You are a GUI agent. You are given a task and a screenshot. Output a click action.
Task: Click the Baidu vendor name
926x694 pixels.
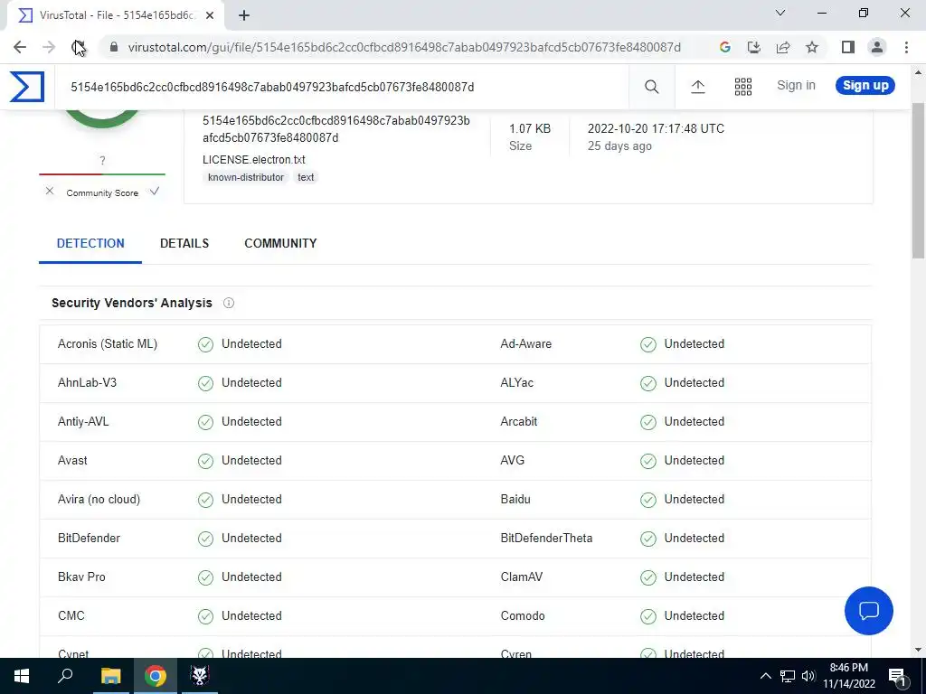coord(515,500)
